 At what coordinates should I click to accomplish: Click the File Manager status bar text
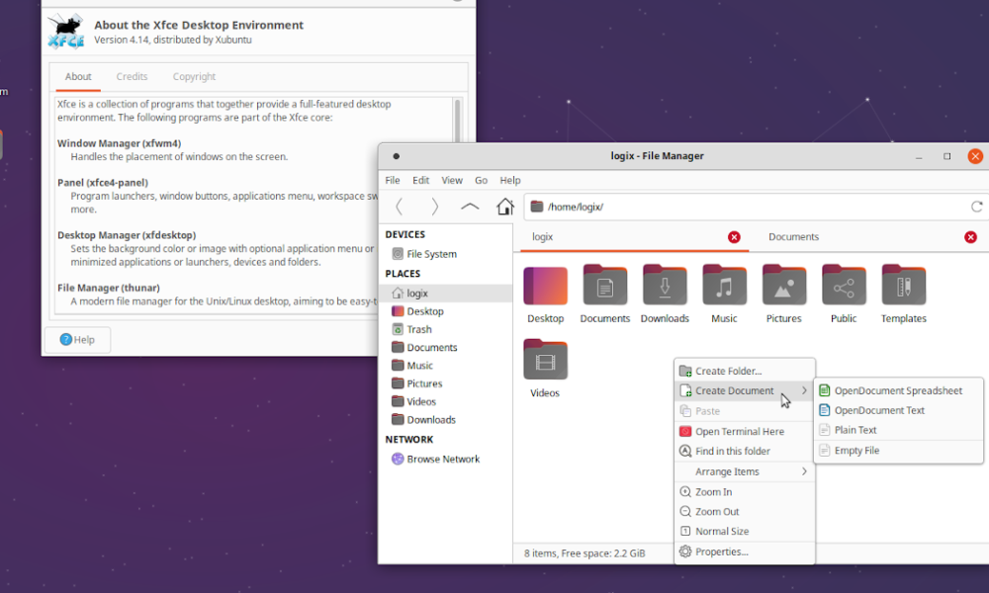click(584, 553)
